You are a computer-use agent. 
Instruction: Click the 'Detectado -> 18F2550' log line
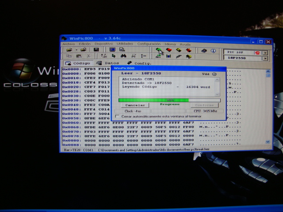tap(146, 83)
